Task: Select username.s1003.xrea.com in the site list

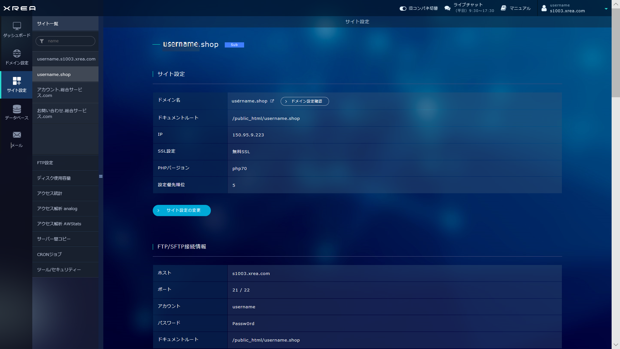Action: coord(66,59)
